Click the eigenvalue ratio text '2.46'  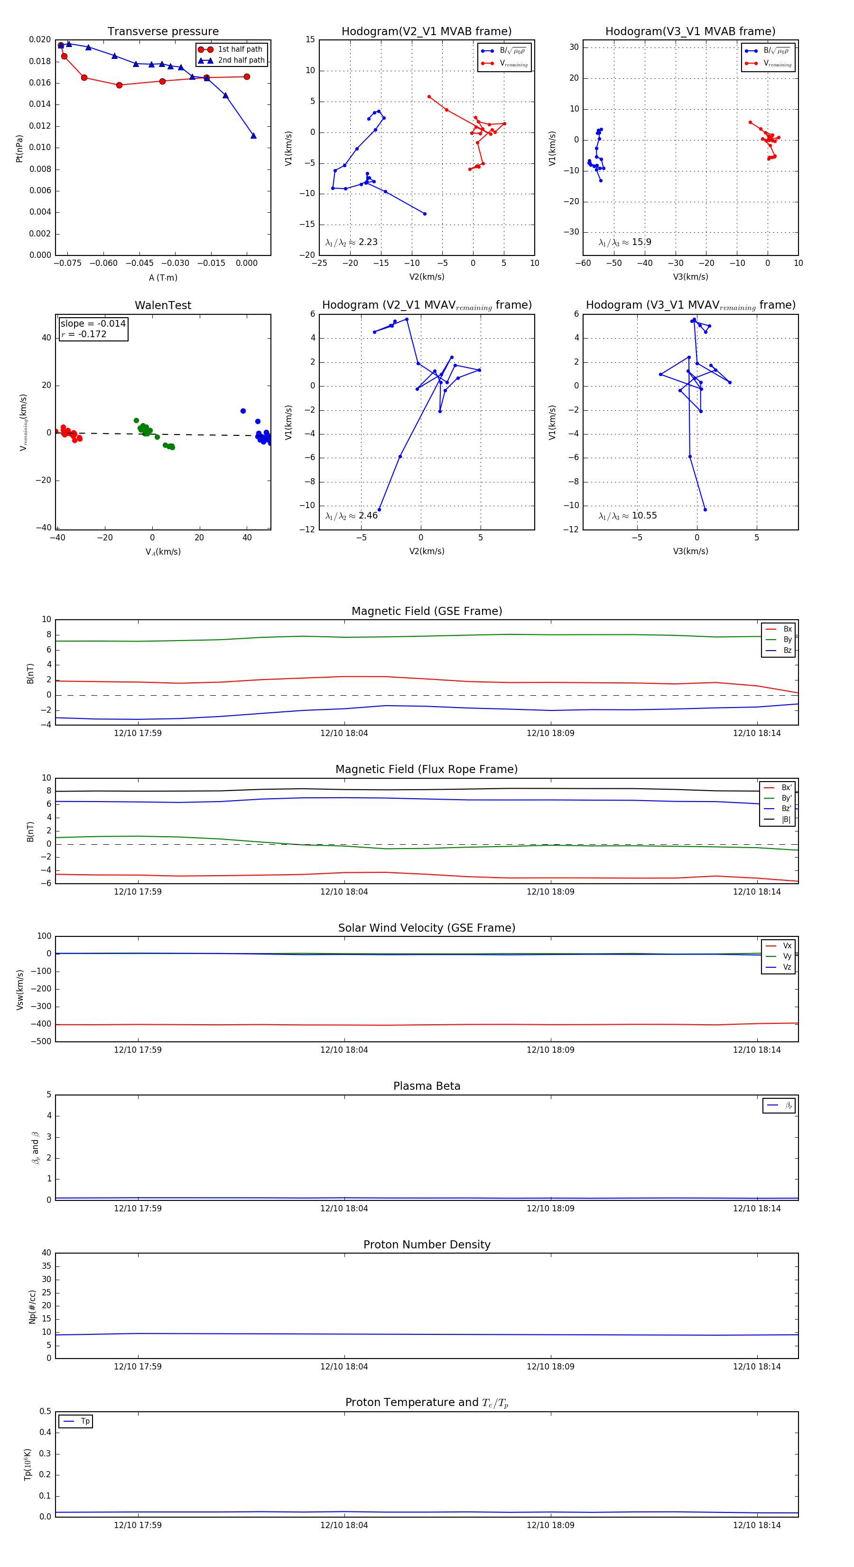[x=368, y=516]
